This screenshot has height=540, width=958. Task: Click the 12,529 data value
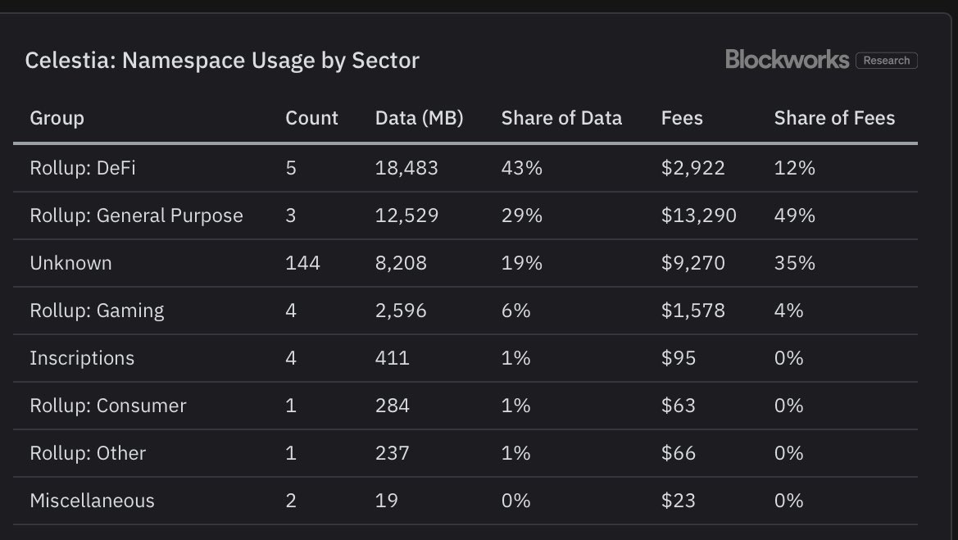click(406, 216)
